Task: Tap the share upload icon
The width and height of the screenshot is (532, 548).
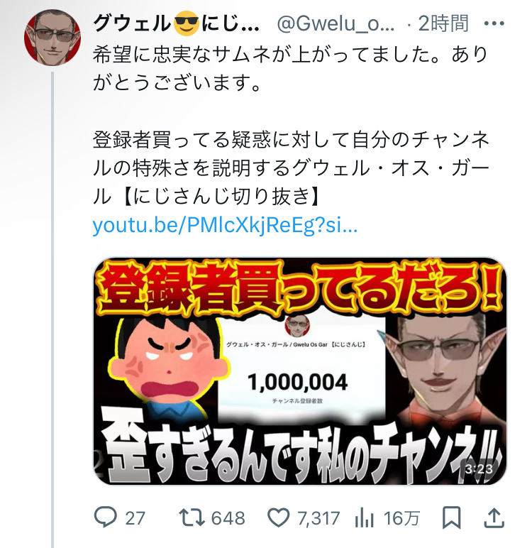Action: 494,518
